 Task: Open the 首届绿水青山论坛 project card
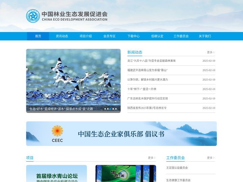tap(56, 174)
